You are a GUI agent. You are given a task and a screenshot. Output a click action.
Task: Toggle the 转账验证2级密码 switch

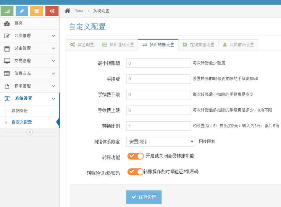pyautogui.click(x=136, y=172)
